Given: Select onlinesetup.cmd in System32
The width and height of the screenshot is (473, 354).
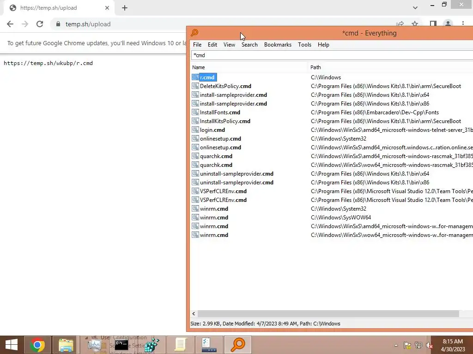Looking at the screenshot, I should tap(220, 139).
